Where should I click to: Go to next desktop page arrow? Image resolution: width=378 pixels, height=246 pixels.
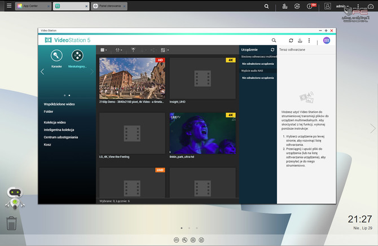[x=373, y=128]
